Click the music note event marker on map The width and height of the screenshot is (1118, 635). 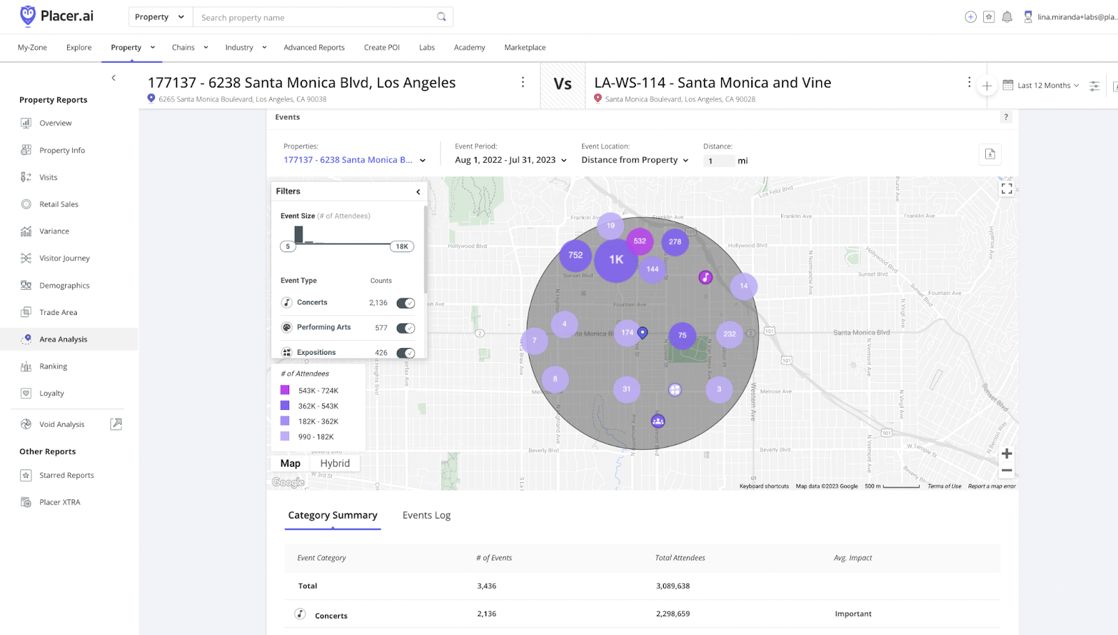706,277
